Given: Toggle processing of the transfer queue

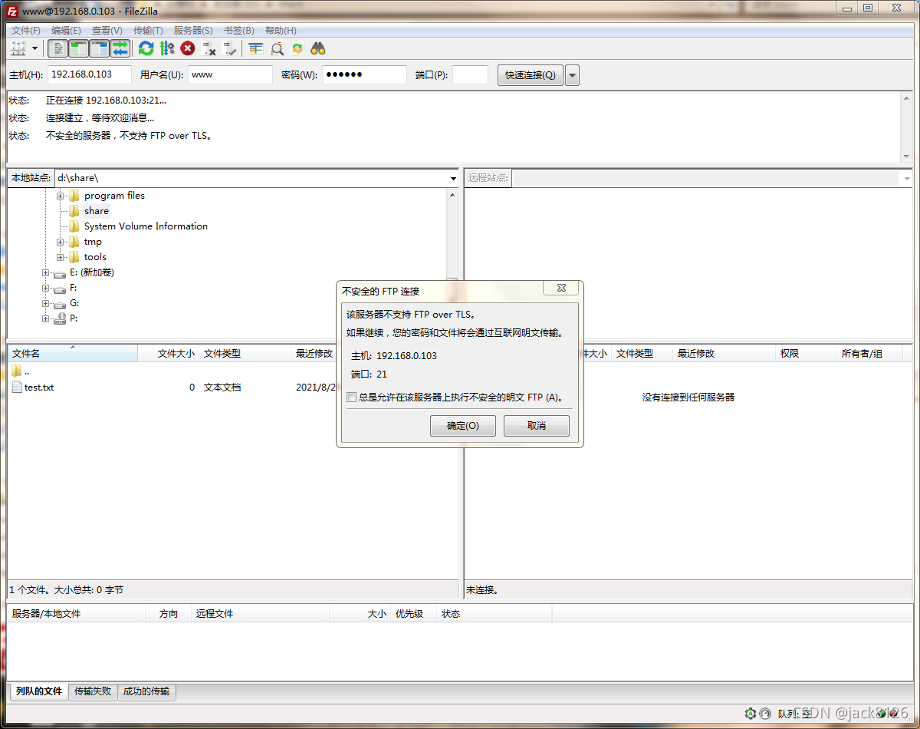Looking at the screenshot, I should [x=167, y=48].
